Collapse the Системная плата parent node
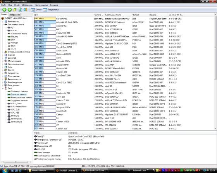 (x=3, y=24)
